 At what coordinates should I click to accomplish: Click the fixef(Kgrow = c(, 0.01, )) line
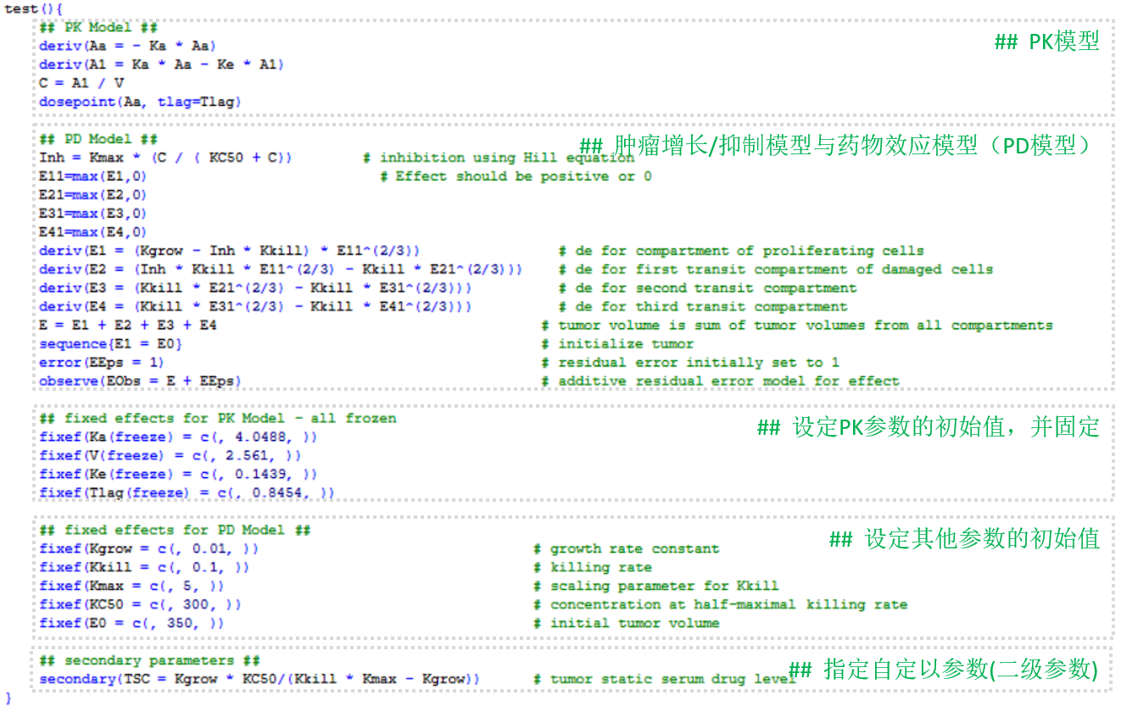click(x=148, y=549)
